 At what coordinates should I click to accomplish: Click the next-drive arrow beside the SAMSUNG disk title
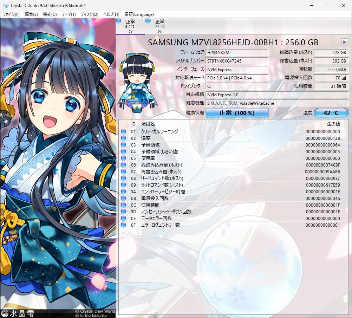(345, 42)
